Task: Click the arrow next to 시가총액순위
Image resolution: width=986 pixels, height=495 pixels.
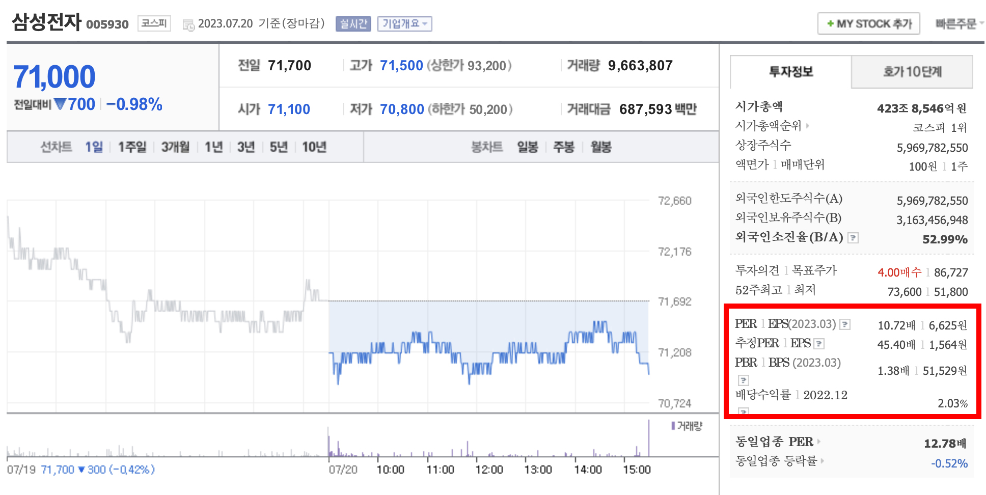Action: 808,125
